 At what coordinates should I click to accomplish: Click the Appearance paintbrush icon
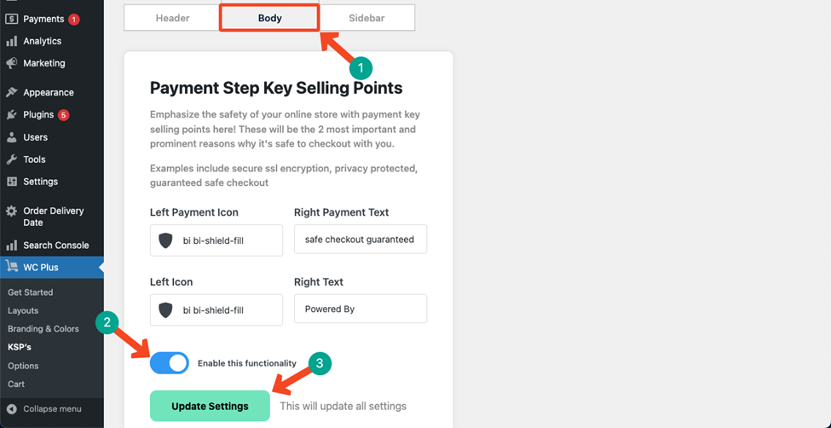click(x=12, y=92)
